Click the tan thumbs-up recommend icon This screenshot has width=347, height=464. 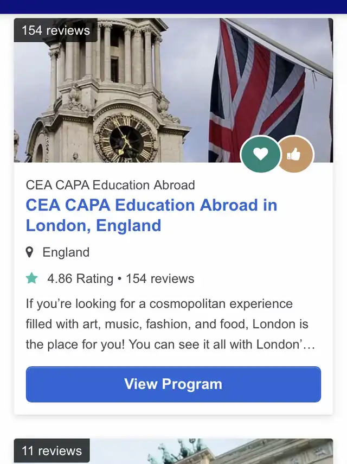tap(294, 155)
